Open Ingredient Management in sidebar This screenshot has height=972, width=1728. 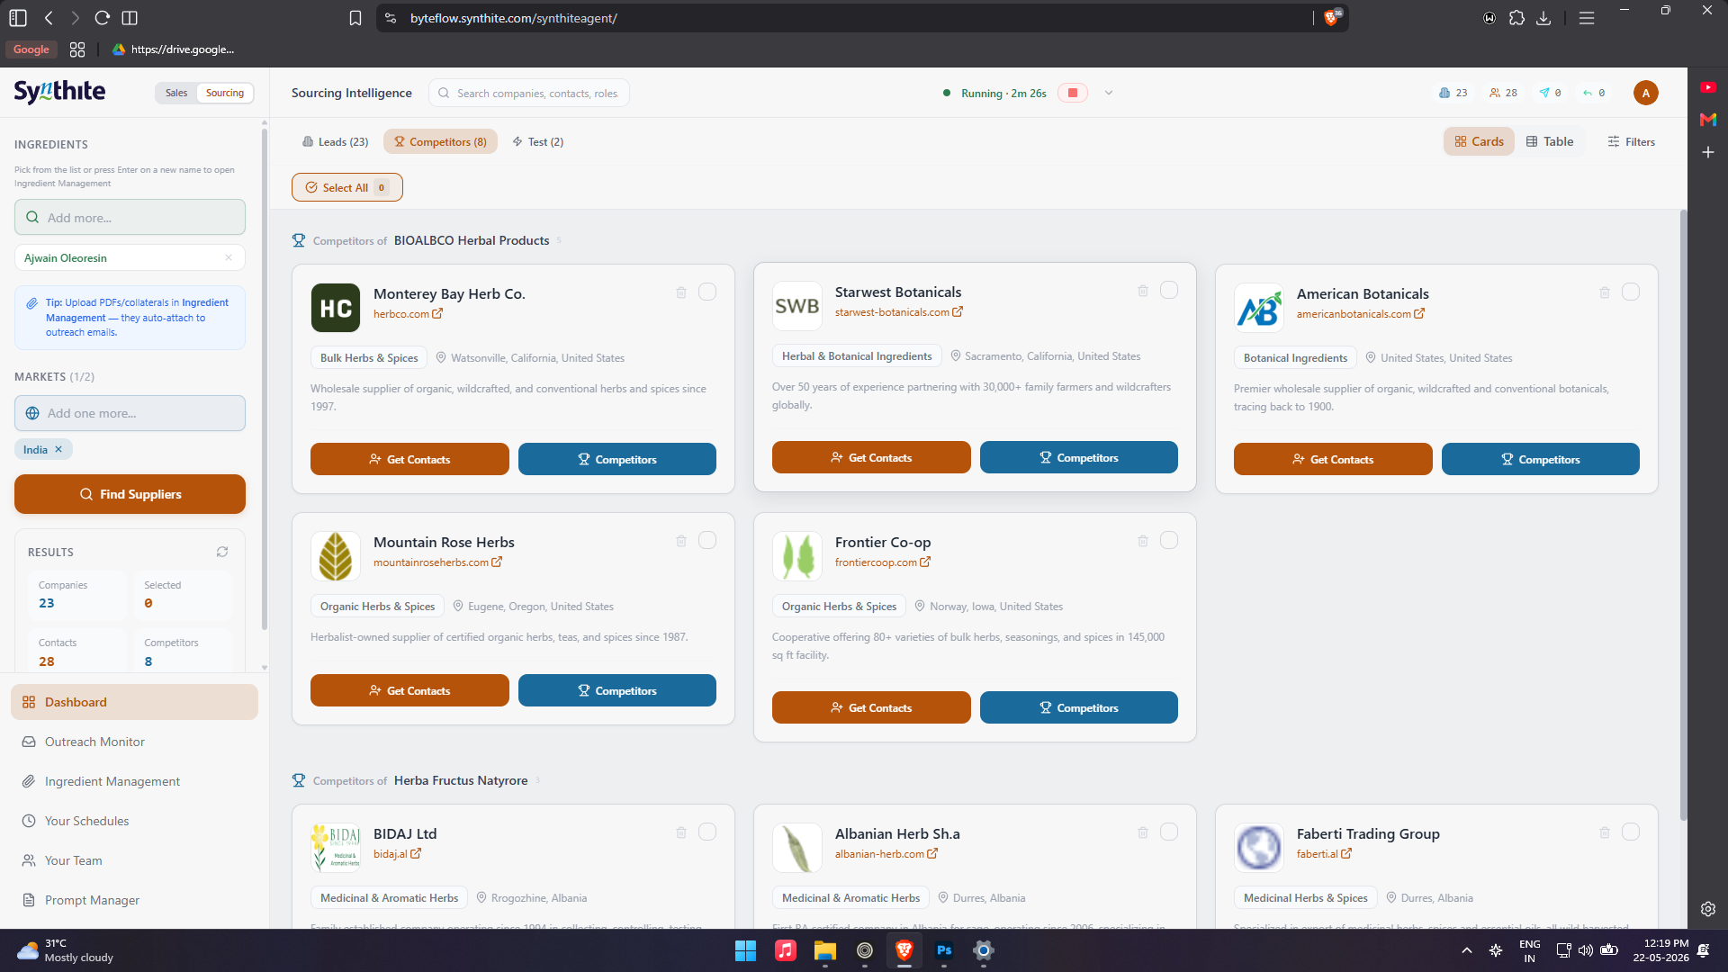click(134, 781)
